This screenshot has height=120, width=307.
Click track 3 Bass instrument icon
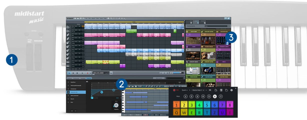[x=68, y=35]
